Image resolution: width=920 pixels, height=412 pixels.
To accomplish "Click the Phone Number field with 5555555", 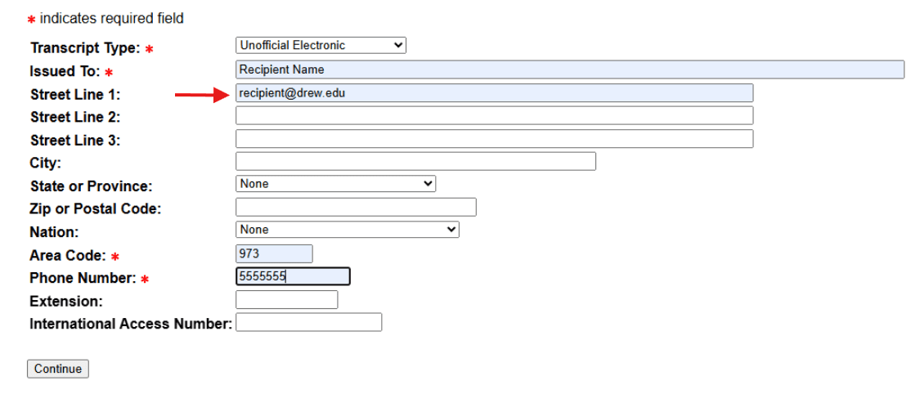I will point(293,277).
